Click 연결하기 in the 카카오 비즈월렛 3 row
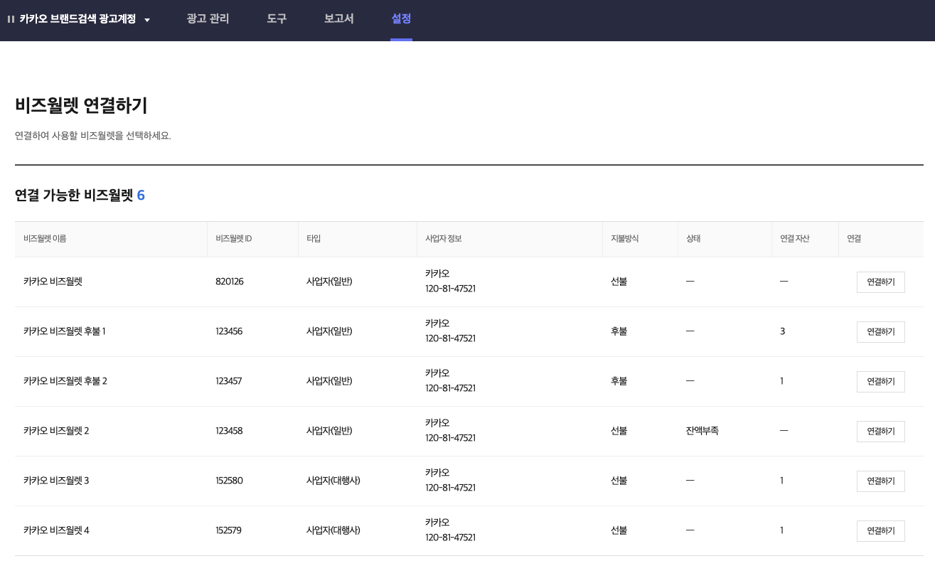 click(880, 481)
